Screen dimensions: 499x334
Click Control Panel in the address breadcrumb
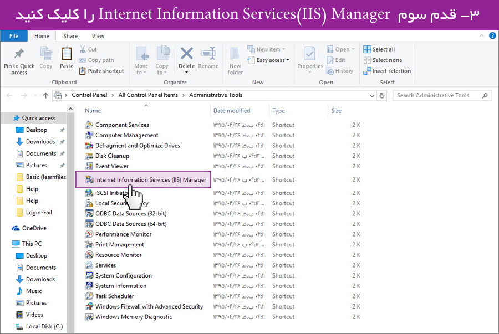tap(89, 95)
